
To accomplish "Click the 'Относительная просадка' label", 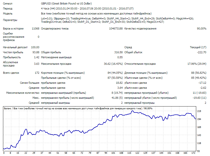I will 140,64.
